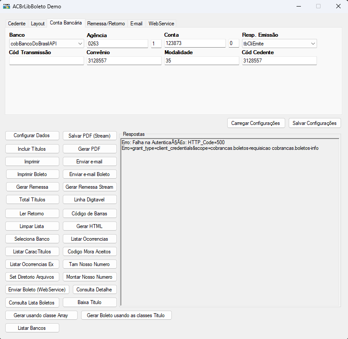
Task: Click Enviar Boleto (WebService) button
Action: (x=38, y=290)
